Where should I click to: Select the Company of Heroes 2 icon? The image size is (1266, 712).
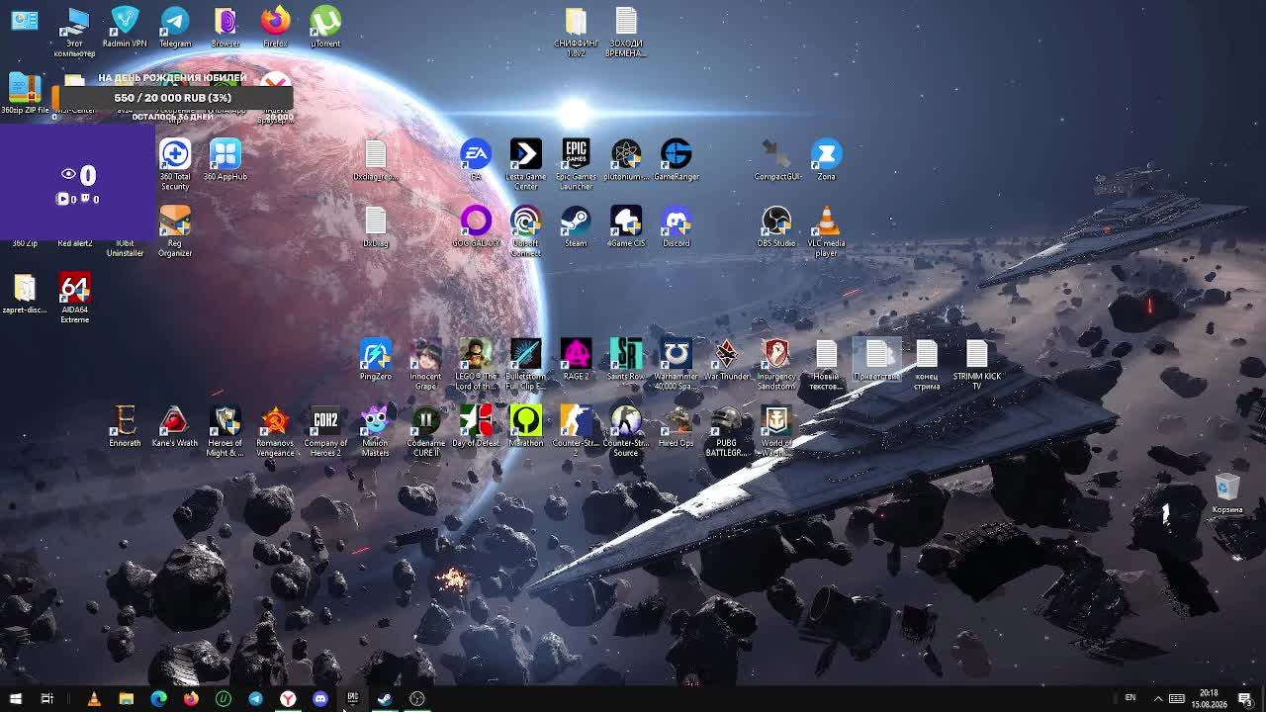[x=325, y=430]
